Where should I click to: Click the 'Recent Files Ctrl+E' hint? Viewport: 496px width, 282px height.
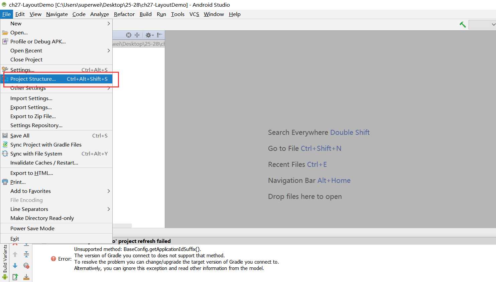coord(297,165)
